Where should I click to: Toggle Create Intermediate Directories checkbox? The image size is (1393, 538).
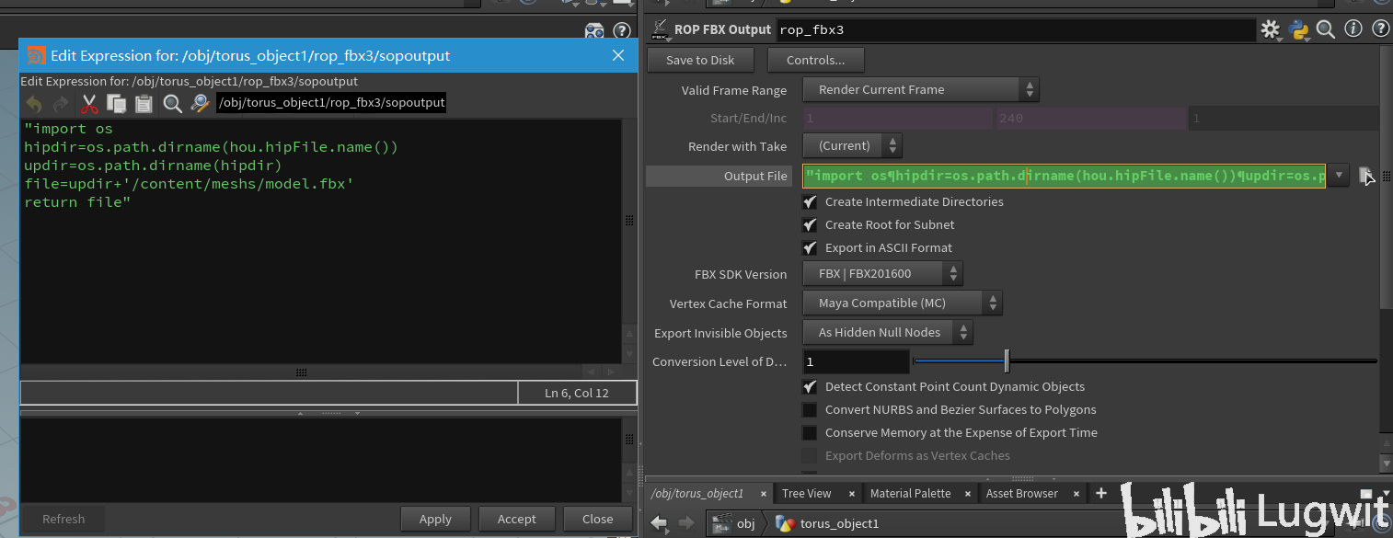pyautogui.click(x=810, y=202)
